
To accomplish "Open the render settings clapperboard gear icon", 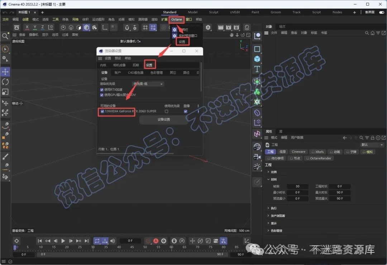I will coord(236,27).
